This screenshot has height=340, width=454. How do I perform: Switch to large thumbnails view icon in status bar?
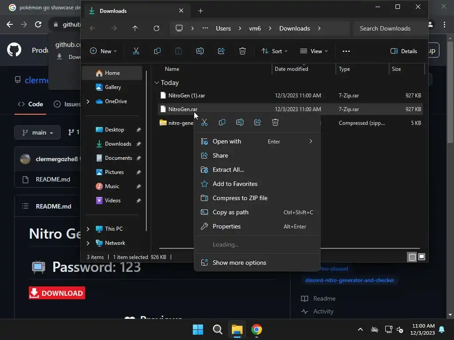pos(422,257)
